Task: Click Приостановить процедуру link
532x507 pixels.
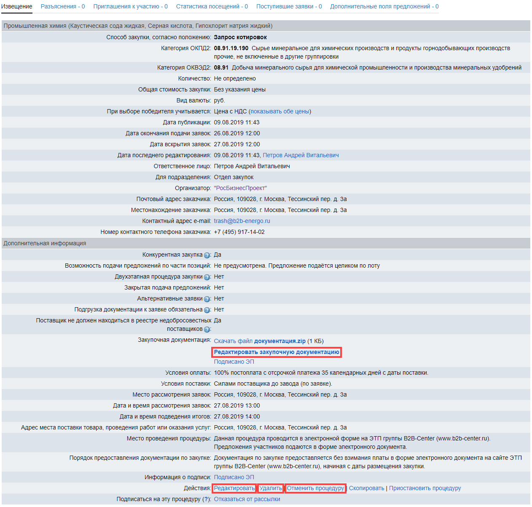Action: tap(425, 488)
